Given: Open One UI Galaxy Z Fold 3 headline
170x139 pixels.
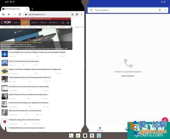Looking at the screenshot, I should [34, 49].
